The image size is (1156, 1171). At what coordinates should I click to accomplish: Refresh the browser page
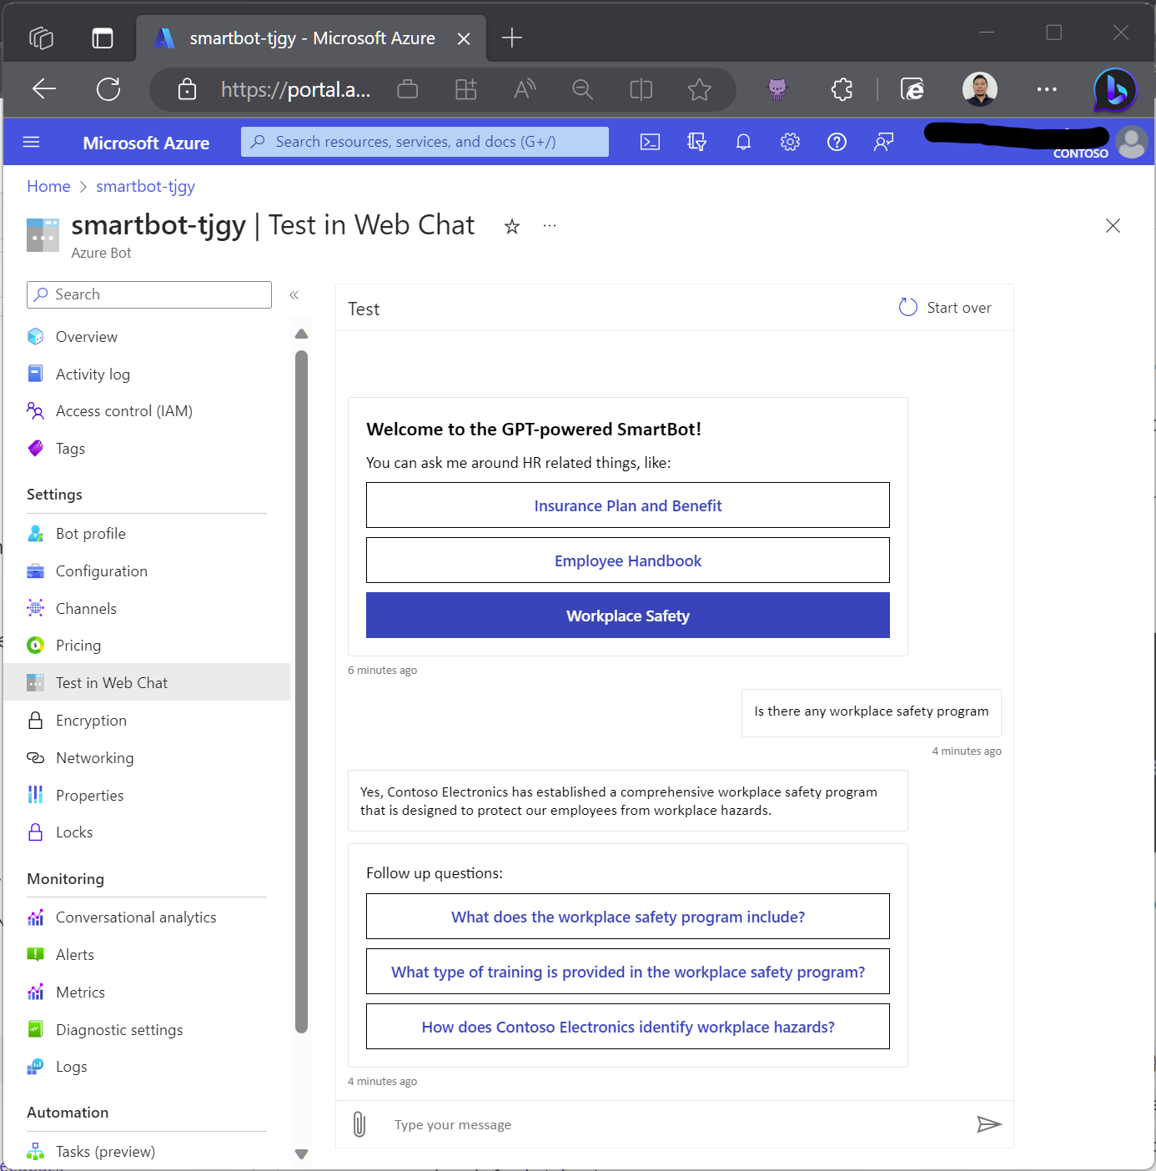[x=108, y=88]
